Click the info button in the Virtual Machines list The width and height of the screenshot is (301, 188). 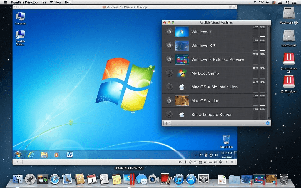pyautogui.click(x=267, y=123)
